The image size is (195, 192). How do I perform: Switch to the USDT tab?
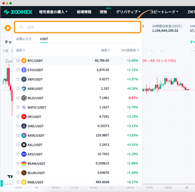[44, 39]
